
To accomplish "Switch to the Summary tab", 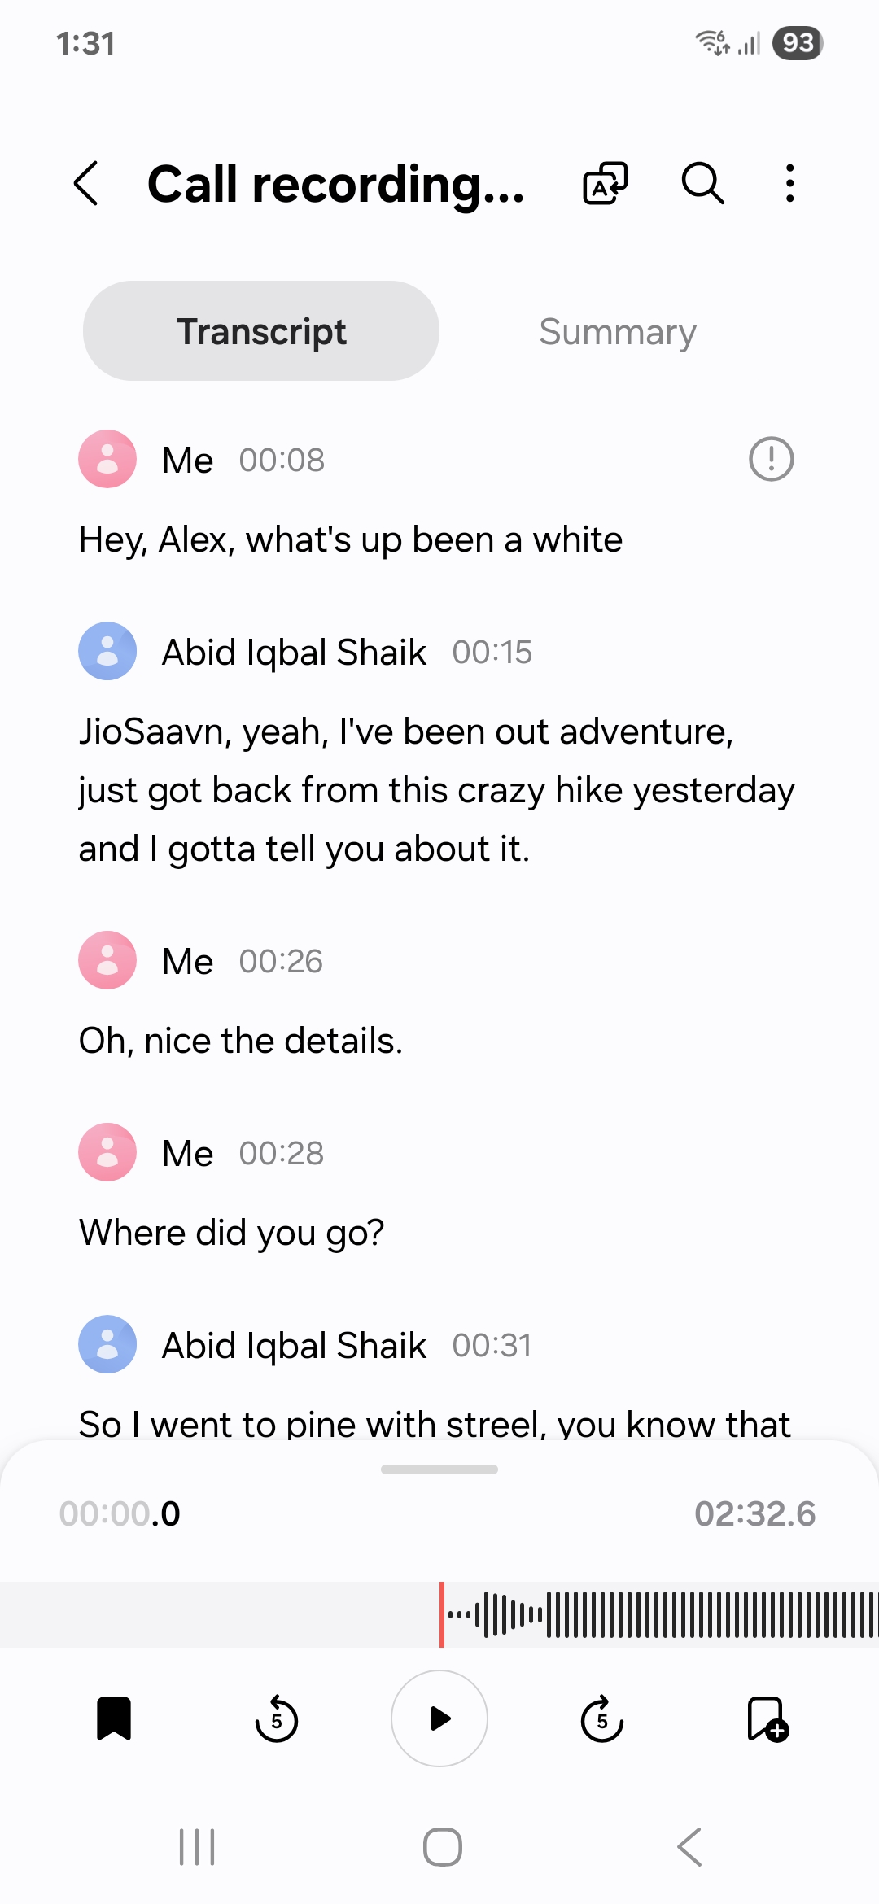I will pos(617,331).
